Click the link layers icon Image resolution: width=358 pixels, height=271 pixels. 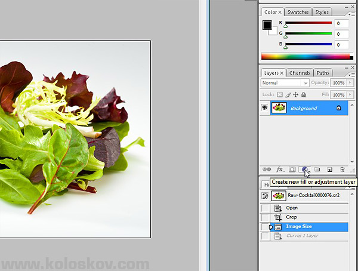tap(267, 170)
